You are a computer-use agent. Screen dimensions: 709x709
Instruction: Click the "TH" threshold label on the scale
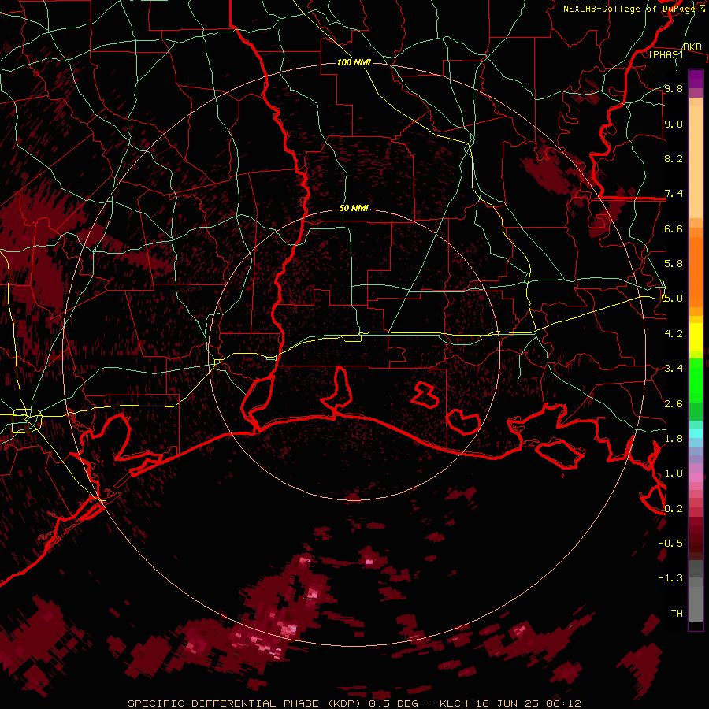[677, 613]
